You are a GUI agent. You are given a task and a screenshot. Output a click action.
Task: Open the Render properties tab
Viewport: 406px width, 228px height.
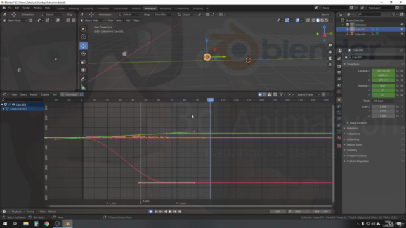[339, 66]
